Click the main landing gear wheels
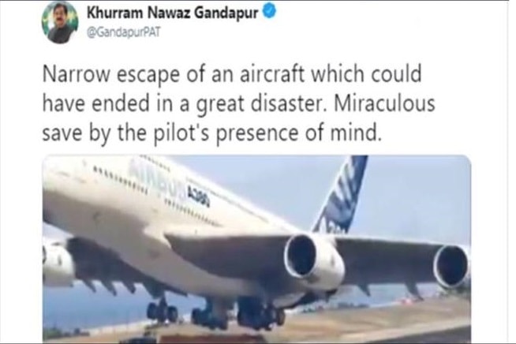The width and height of the screenshot is (516, 344). coord(215,314)
